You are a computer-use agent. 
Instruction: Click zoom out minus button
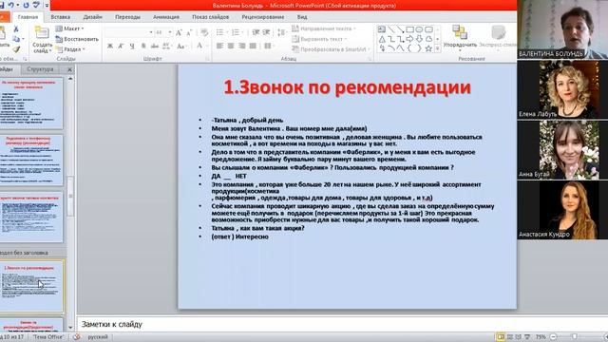coord(553,337)
